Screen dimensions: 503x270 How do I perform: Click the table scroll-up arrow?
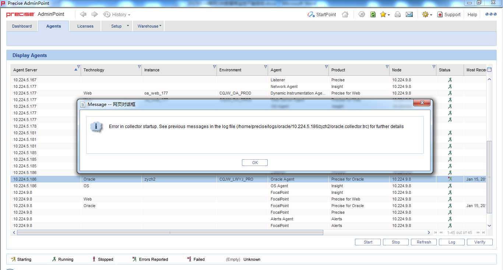[x=489, y=79]
